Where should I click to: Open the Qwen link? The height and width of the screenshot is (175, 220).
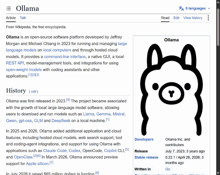tap(11, 121)
